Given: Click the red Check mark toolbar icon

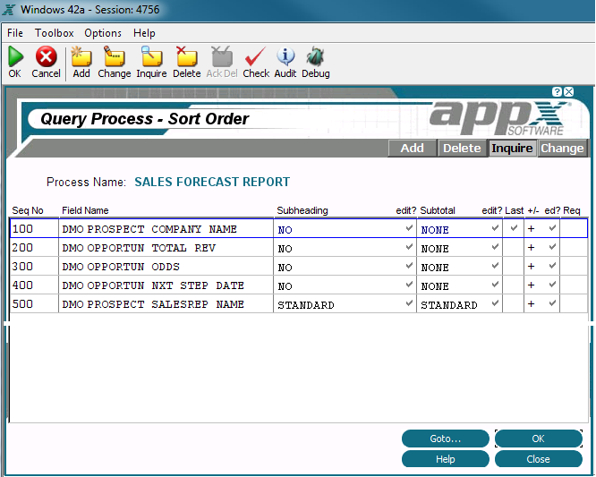Looking at the screenshot, I should click(255, 56).
